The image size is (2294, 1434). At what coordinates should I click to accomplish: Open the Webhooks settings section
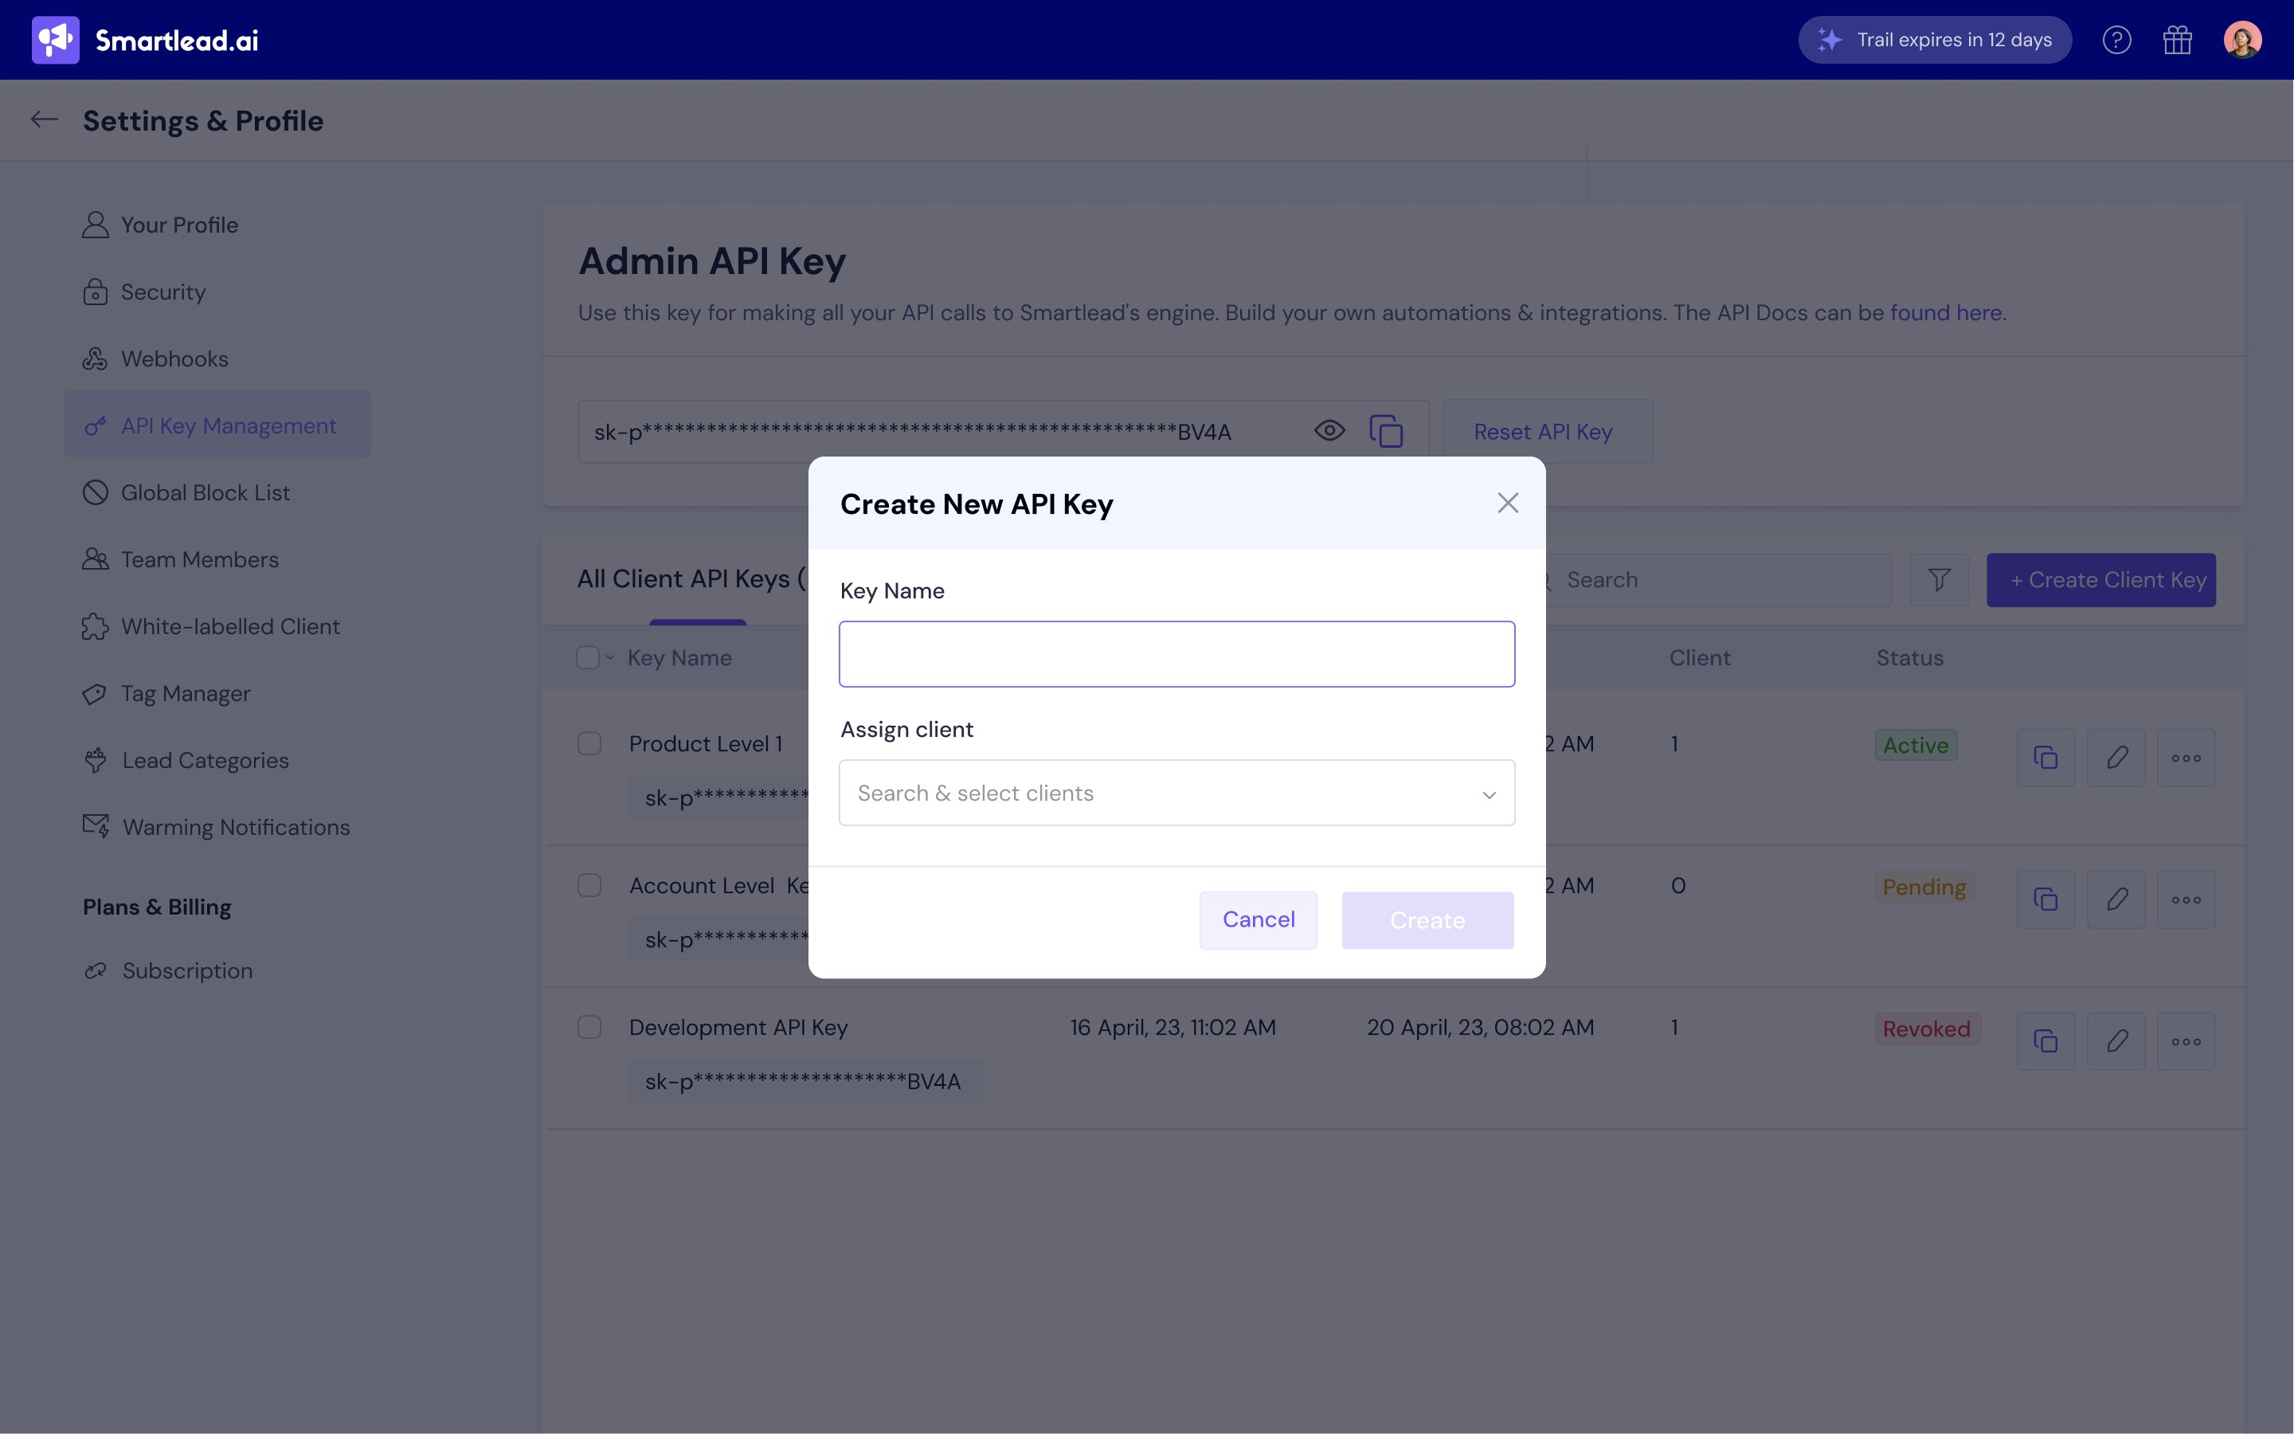[x=174, y=358]
